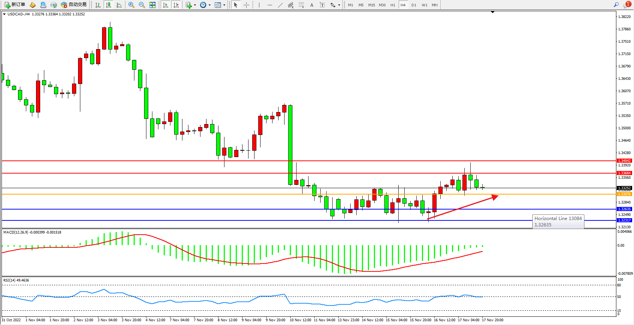The image size is (634, 325).
Task: Tile chart windows with grid icon
Action: point(152,5)
